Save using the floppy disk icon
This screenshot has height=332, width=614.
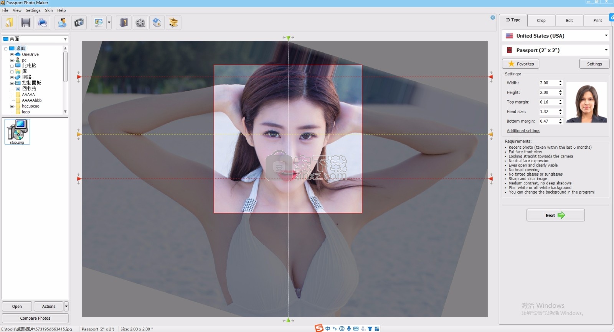pyautogui.click(x=26, y=23)
